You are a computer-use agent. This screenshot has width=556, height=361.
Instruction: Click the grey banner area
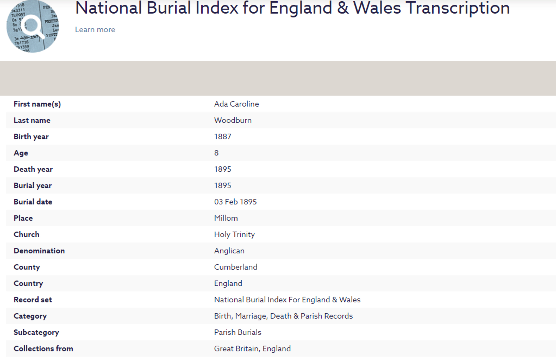coord(278,78)
